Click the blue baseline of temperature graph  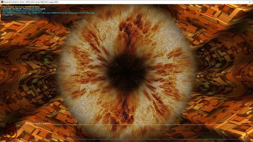[x=137, y=139]
